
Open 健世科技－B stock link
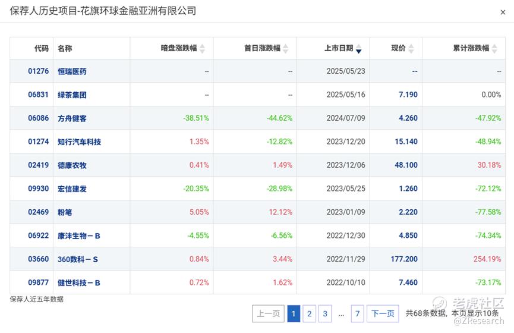click(79, 283)
